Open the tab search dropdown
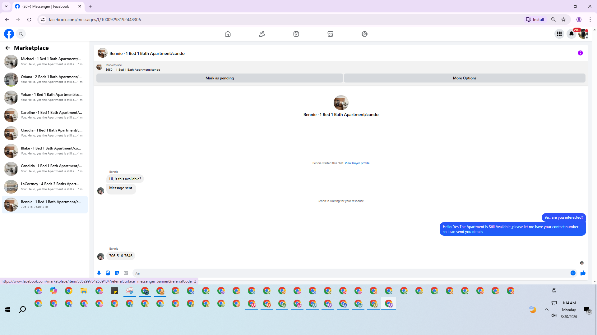This screenshot has height=335, width=597. click(x=6, y=6)
